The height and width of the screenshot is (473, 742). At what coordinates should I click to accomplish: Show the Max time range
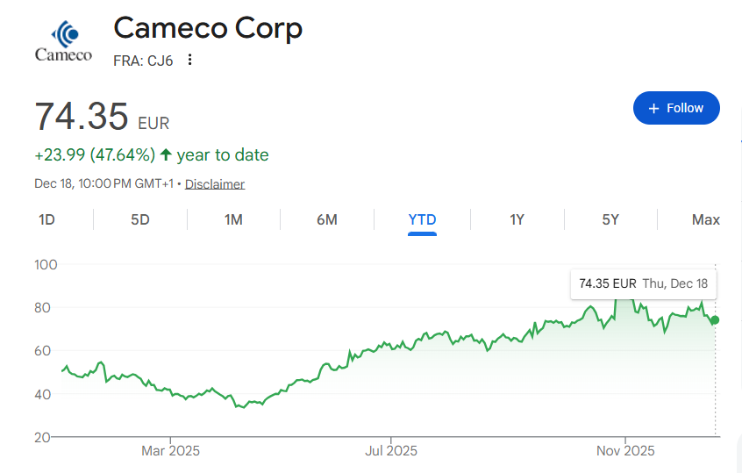click(705, 219)
